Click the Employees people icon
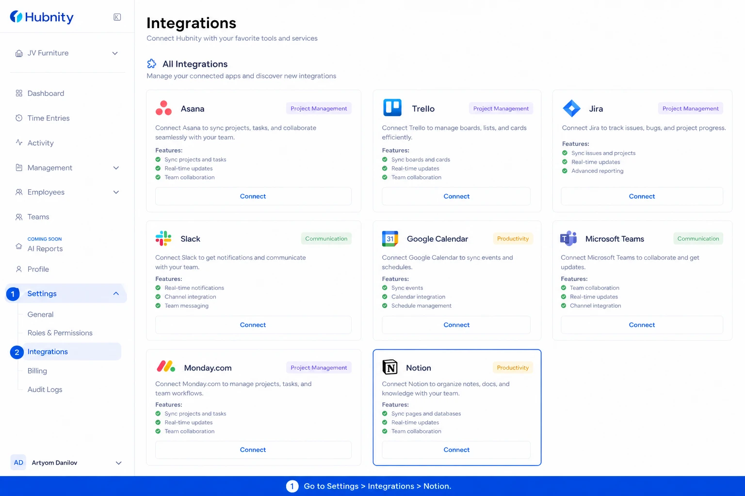 (19, 192)
